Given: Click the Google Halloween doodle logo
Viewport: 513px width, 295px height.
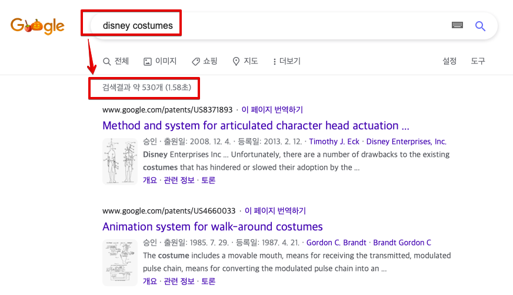Looking at the screenshot, I should click(37, 26).
